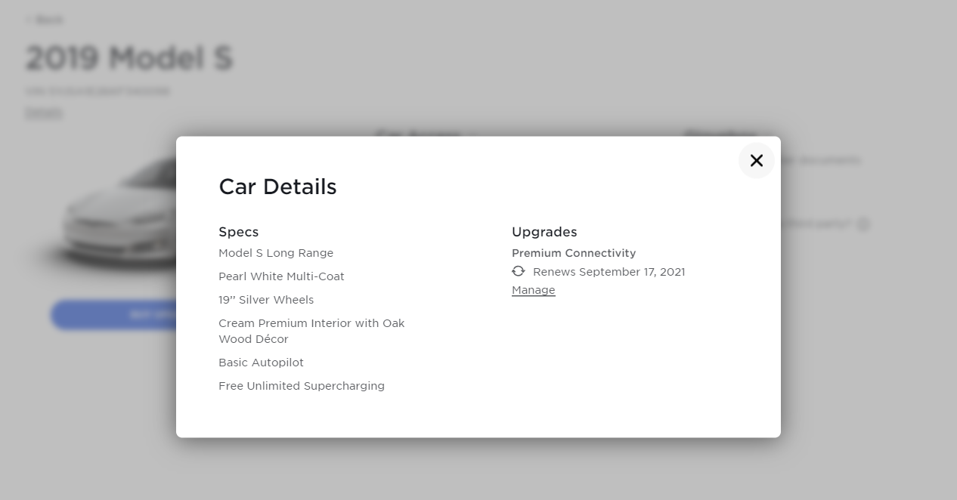Open the Manage link under Premium Connectivity
The width and height of the screenshot is (957, 500).
tap(533, 290)
